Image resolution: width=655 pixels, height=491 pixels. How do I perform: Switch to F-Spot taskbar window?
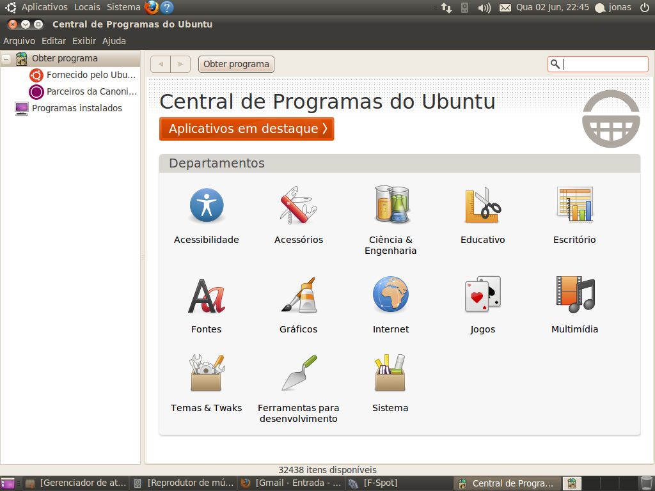(x=399, y=483)
